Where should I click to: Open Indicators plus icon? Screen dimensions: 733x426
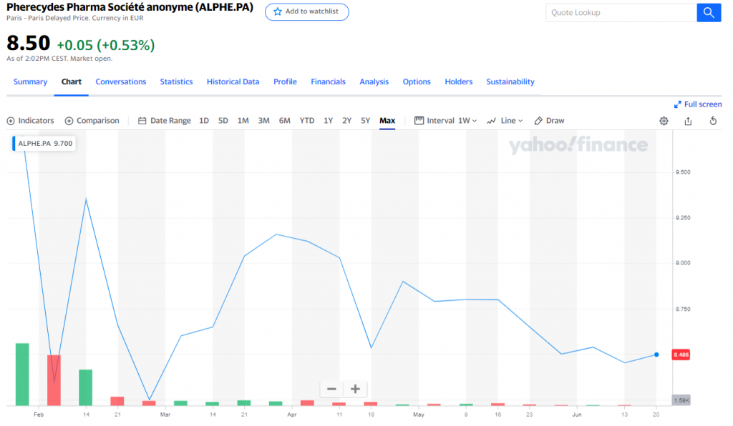click(11, 121)
